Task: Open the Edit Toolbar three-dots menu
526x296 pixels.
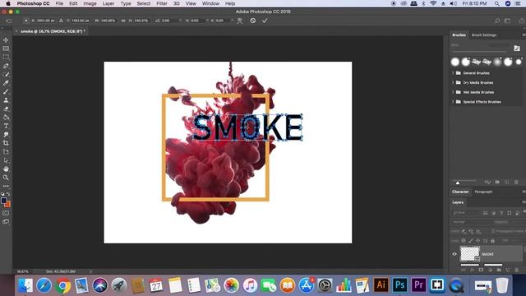Action: pos(6,186)
